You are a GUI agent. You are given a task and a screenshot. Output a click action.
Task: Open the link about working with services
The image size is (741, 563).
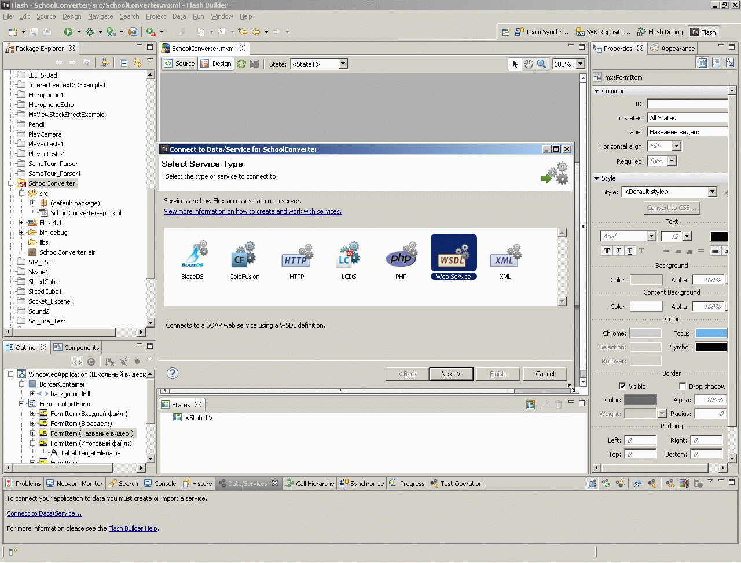(x=253, y=211)
